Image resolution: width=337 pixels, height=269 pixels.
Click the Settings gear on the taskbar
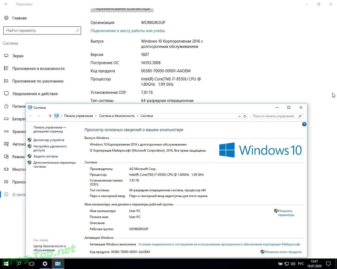pos(45,263)
